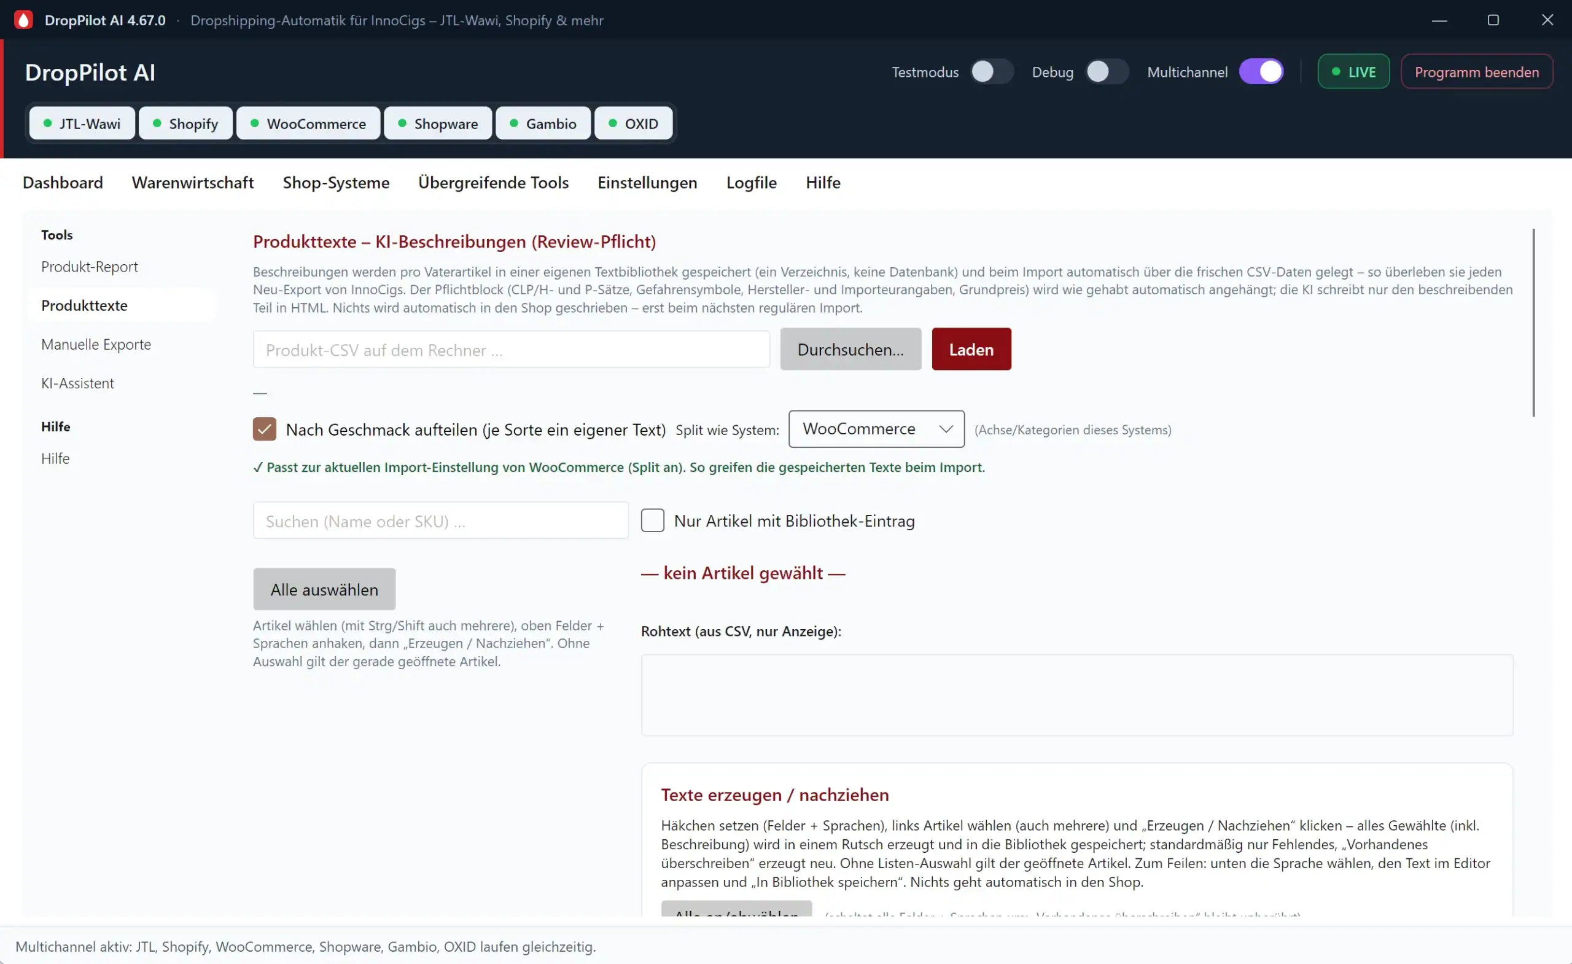Open KI-Assistent in the sidebar
This screenshot has height=964, width=1572.
[x=122, y=383]
